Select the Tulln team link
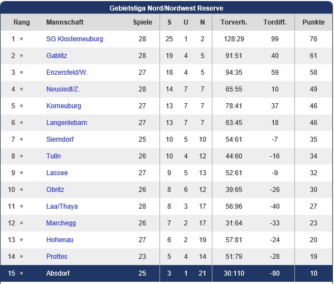Image resolution: width=334 pixels, height=284 pixels. [x=54, y=156]
